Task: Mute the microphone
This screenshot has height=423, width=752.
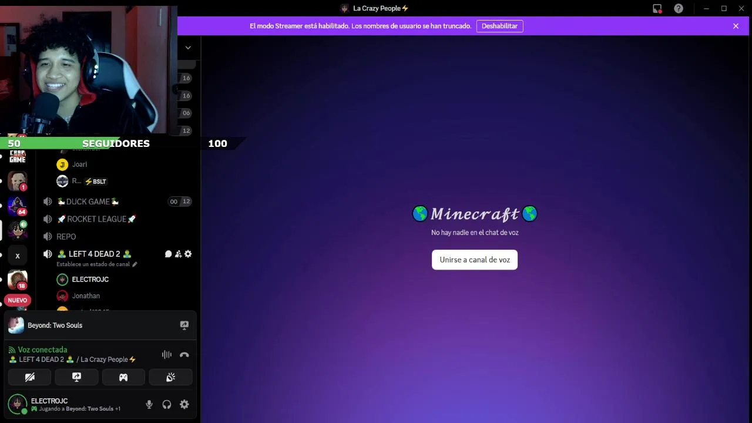Action: (x=149, y=404)
